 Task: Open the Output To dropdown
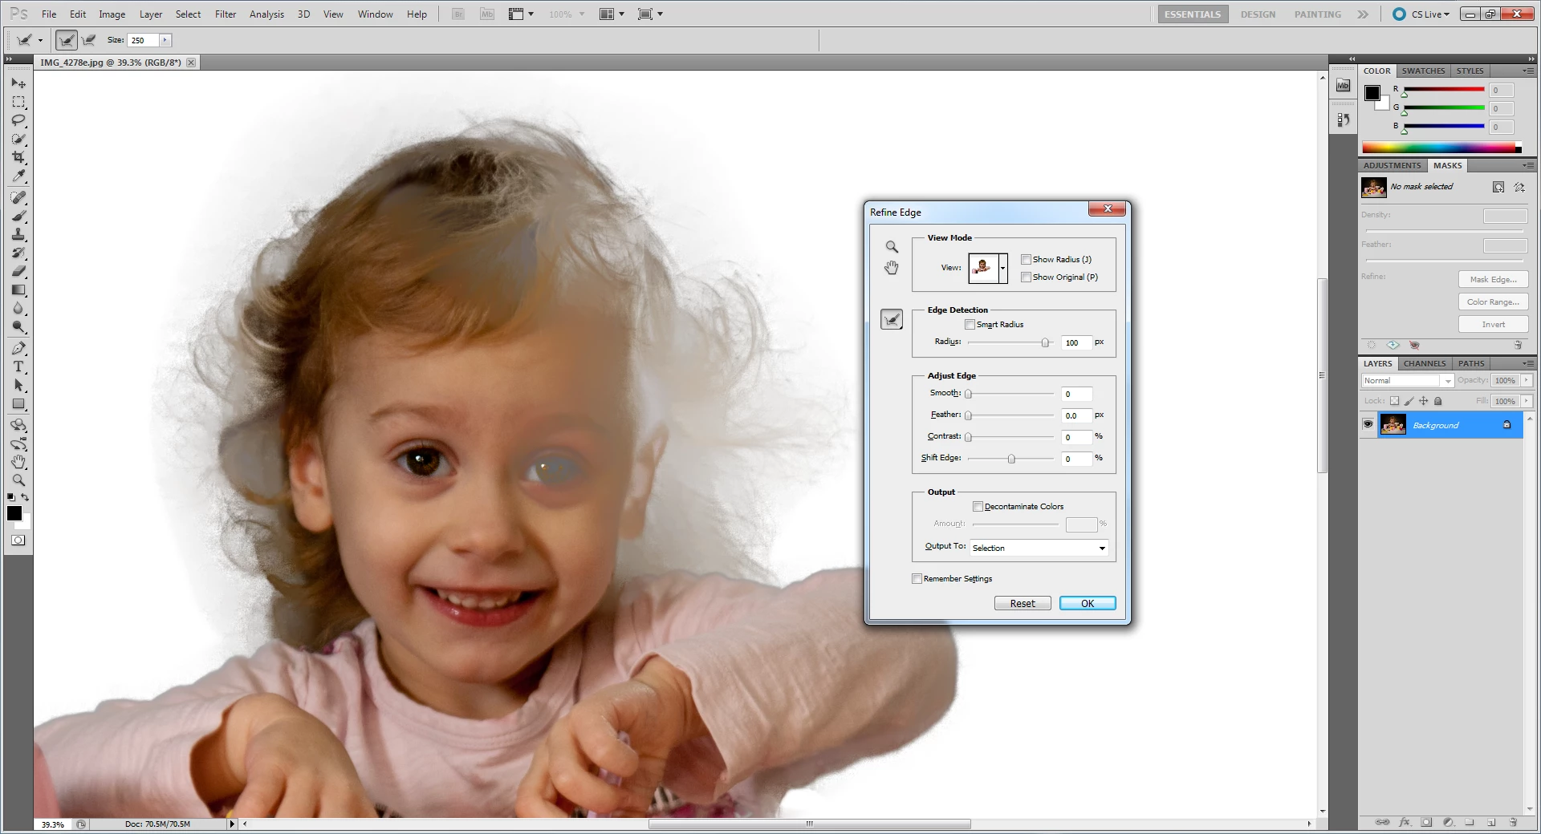pos(1039,548)
